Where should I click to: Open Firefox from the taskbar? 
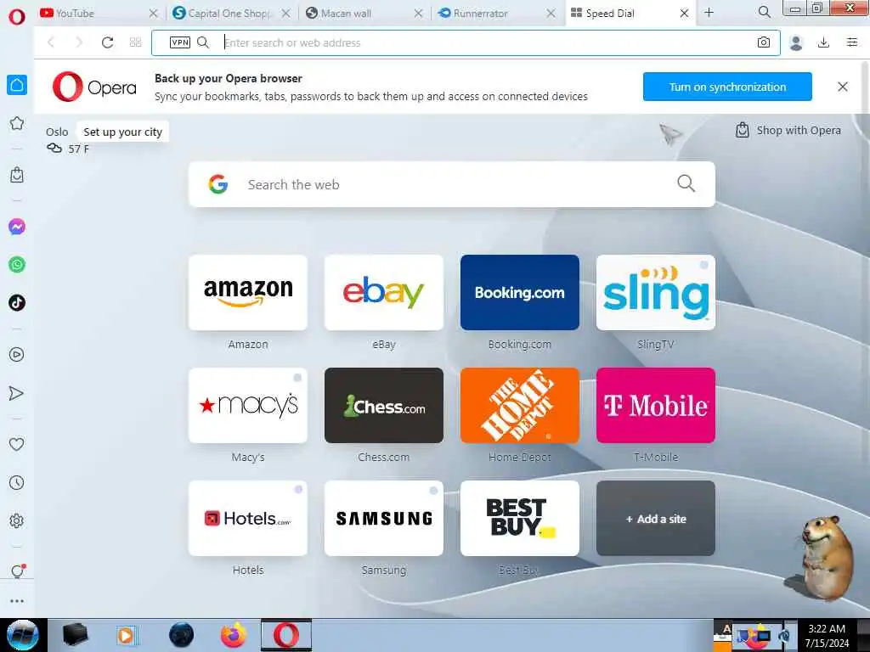pyautogui.click(x=234, y=635)
